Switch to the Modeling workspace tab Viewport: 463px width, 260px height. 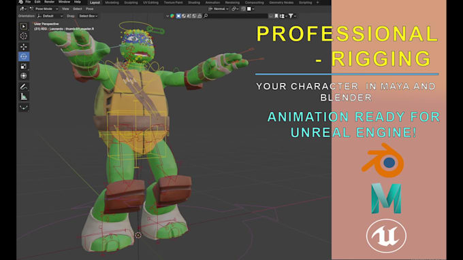click(x=112, y=2)
